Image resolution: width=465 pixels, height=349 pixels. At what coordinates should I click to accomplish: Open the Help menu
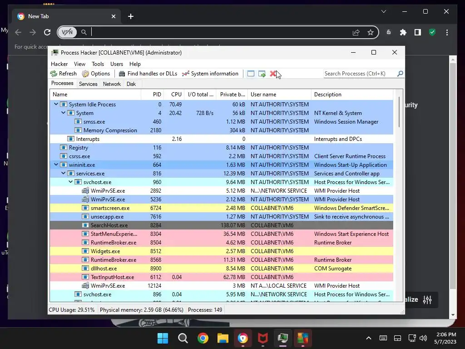click(x=135, y=64)
